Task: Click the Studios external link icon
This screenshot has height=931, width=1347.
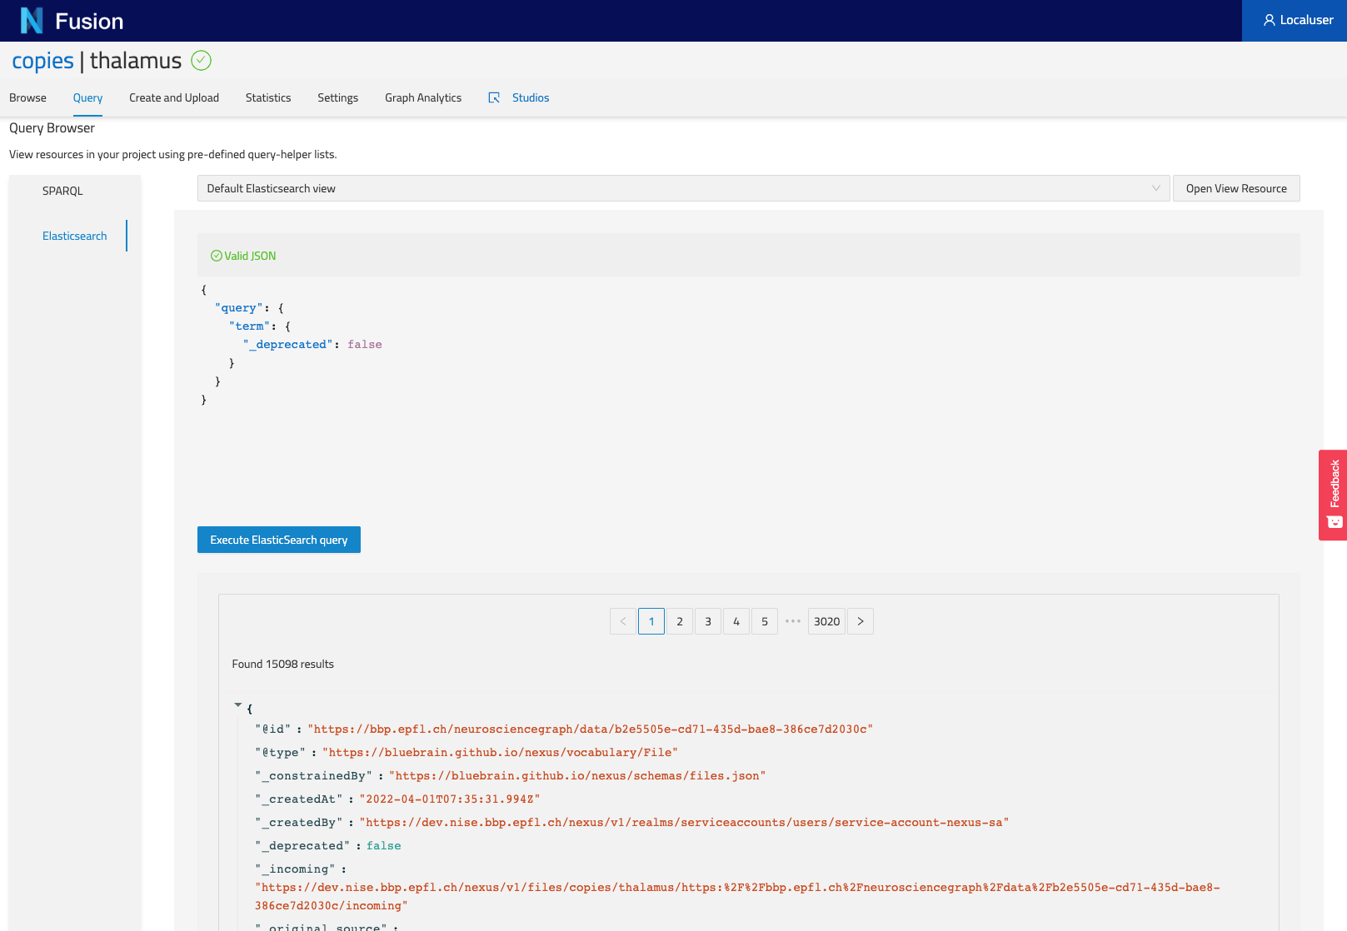Action: pyautogui.click(x=494, y=97)
